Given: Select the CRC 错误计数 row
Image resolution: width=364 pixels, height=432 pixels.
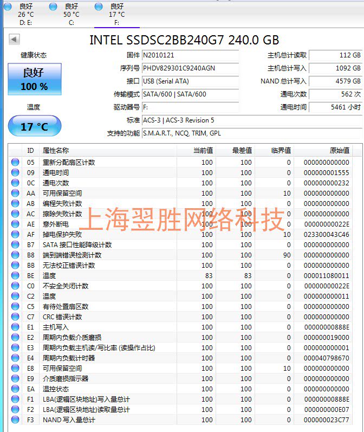Looking at the screenshot, I should (x=180, y=317).
